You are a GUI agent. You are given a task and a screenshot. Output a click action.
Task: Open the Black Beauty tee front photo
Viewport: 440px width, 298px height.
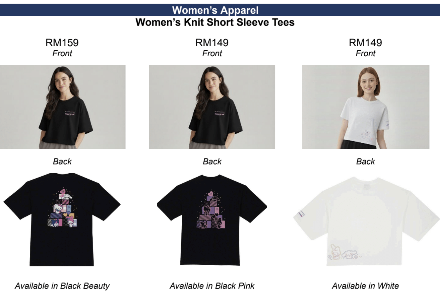click(63, 107)
